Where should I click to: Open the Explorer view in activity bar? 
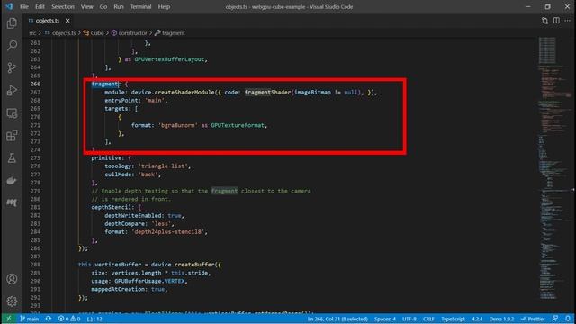pyautogui.click(x=12, y=23)
